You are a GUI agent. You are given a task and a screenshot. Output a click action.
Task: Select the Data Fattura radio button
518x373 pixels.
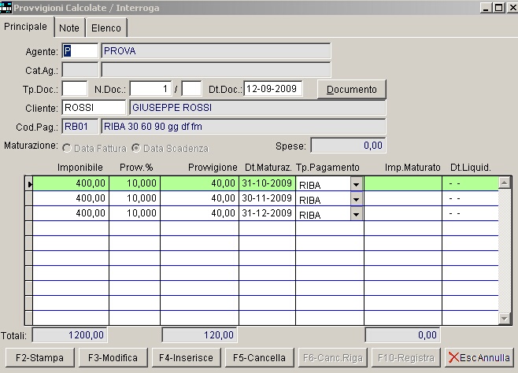(67, 148)
